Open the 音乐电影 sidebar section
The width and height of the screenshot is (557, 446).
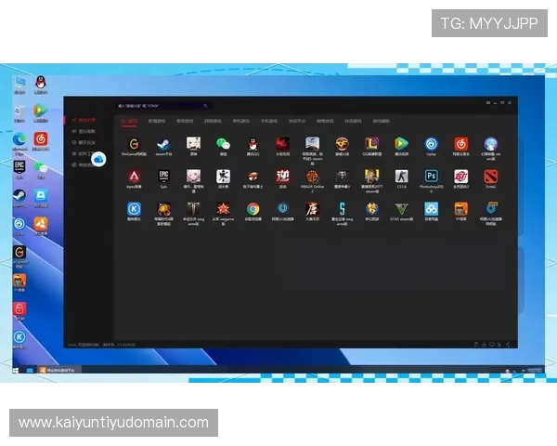pos(84,131)
